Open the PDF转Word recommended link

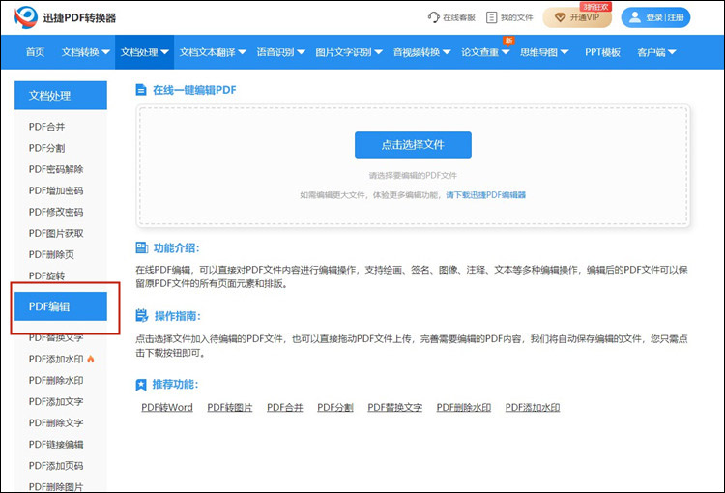tap(167, 407)
